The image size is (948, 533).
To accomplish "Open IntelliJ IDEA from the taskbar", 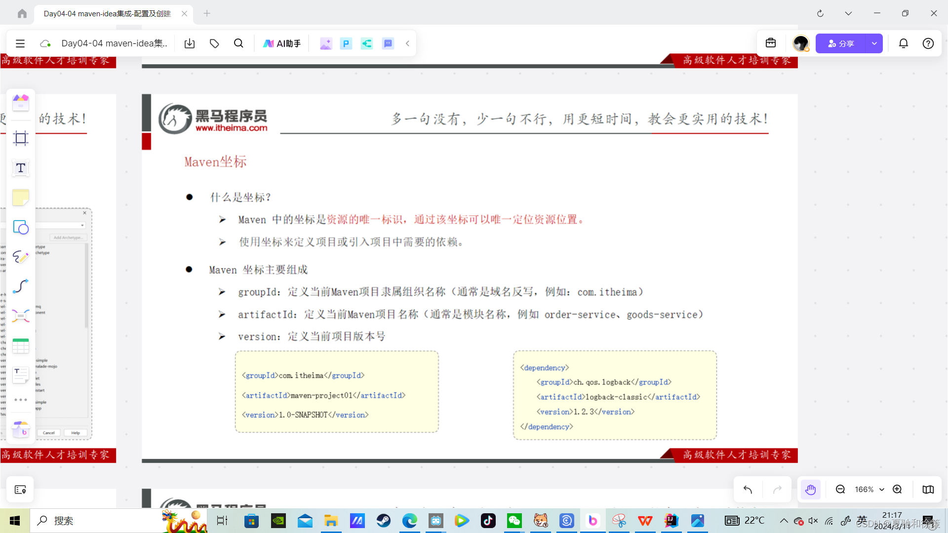I will click(671, 521).
